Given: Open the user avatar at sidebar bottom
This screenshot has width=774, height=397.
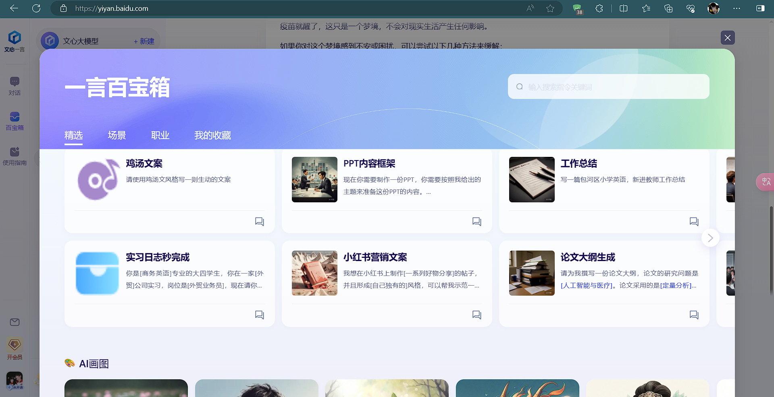Looking at the screenshot, I should point(15,381).
